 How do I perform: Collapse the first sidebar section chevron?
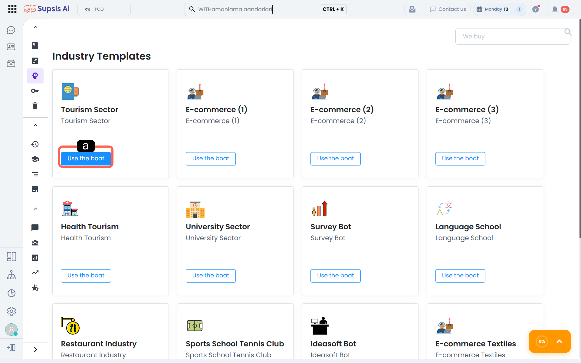point(35,27)
